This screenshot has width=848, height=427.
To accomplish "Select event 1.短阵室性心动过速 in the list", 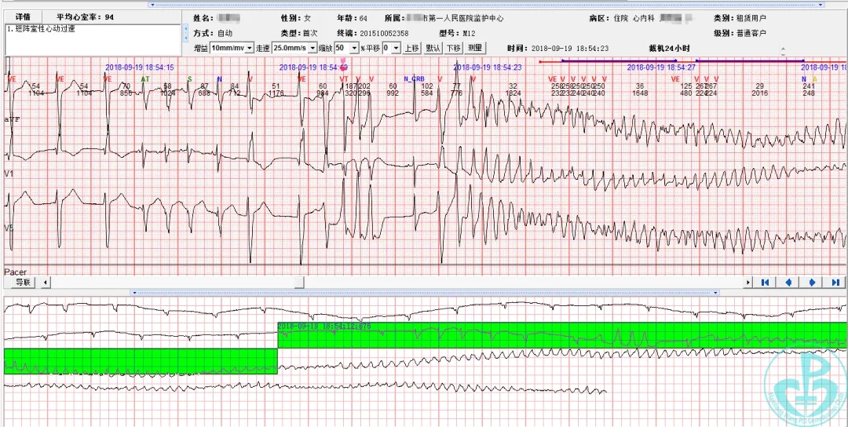I will 42,29.
